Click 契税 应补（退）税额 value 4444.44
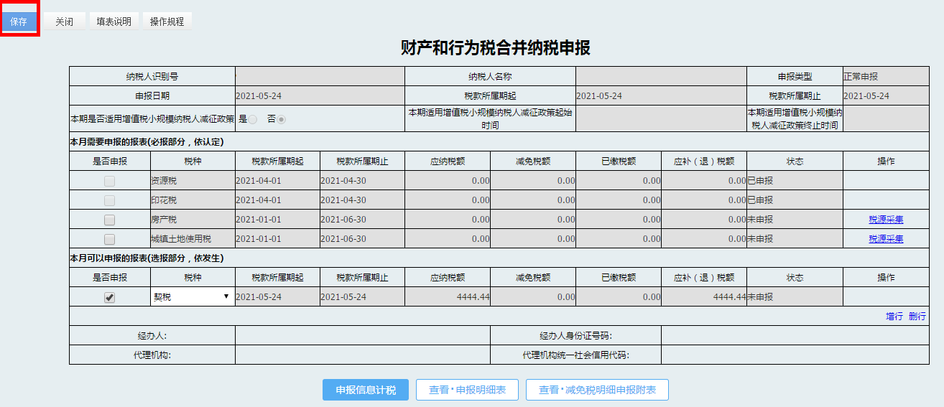Viewport: 944px width, 407px height. 729,297
